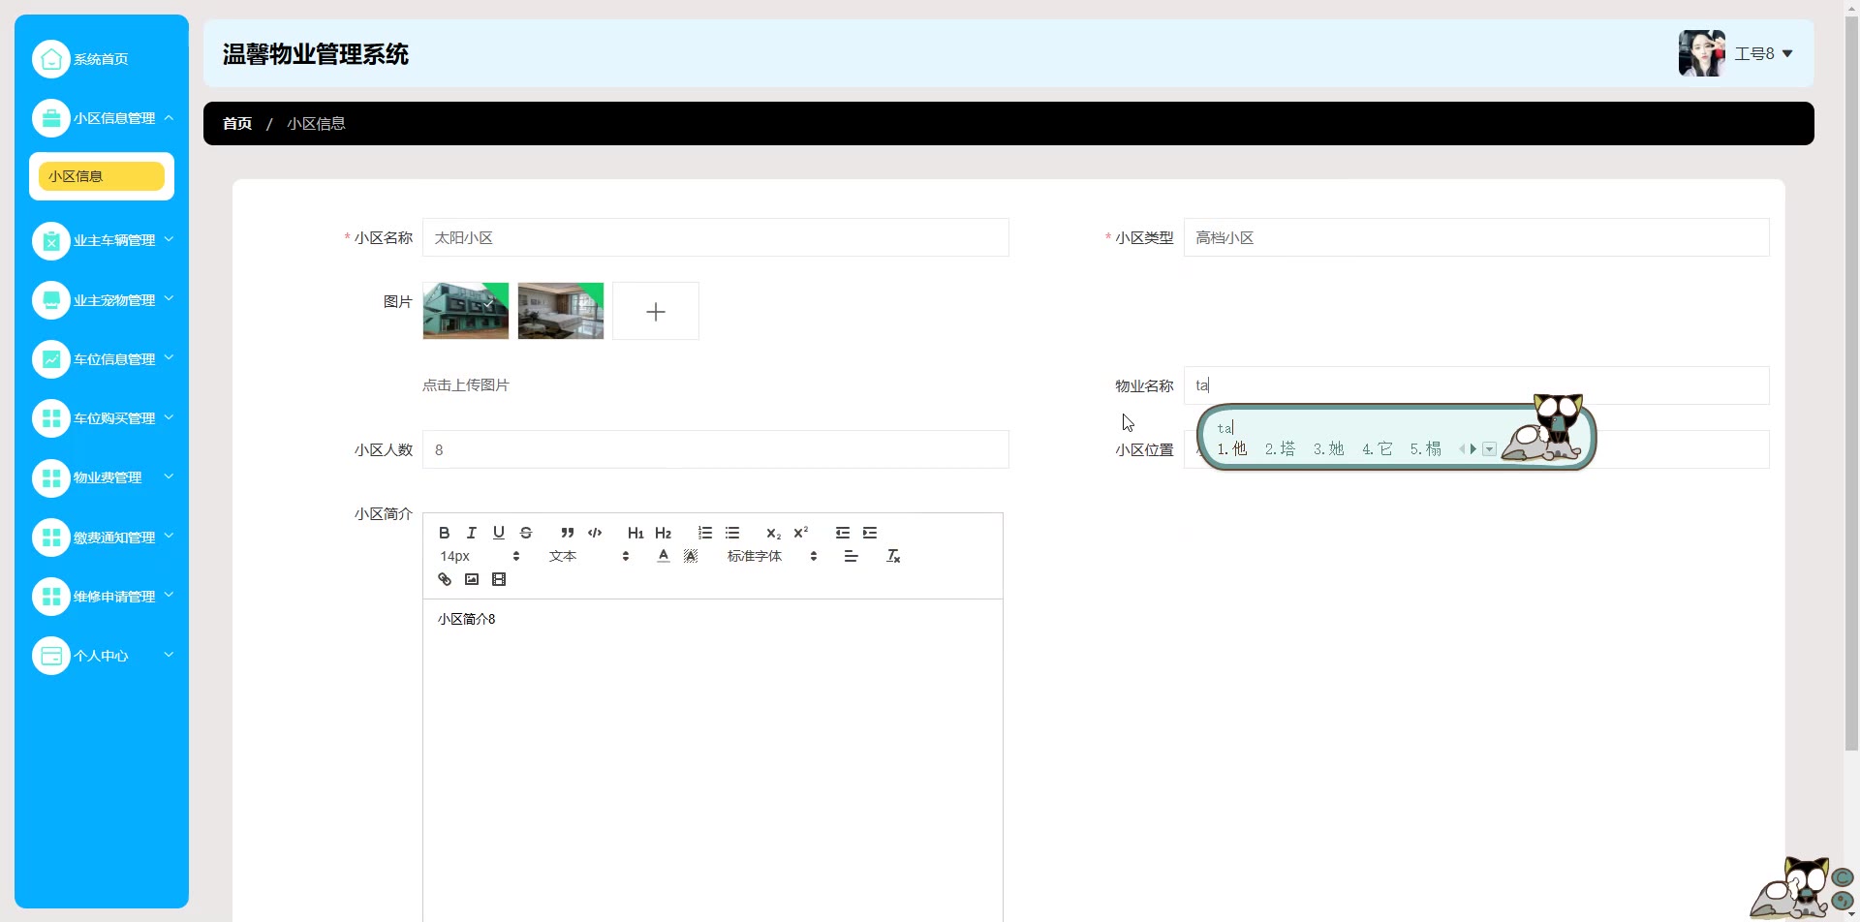Click the user avatar picture

[x=1702, y=53]
